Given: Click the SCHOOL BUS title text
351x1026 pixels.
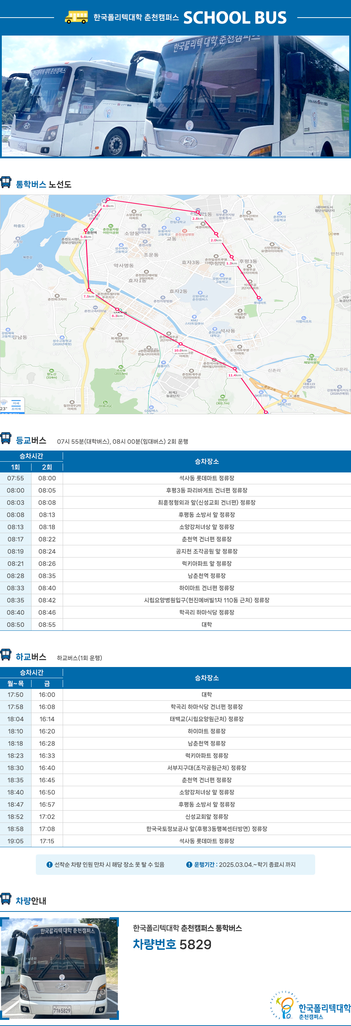Looking at the screenshot, I should (235, 18).
